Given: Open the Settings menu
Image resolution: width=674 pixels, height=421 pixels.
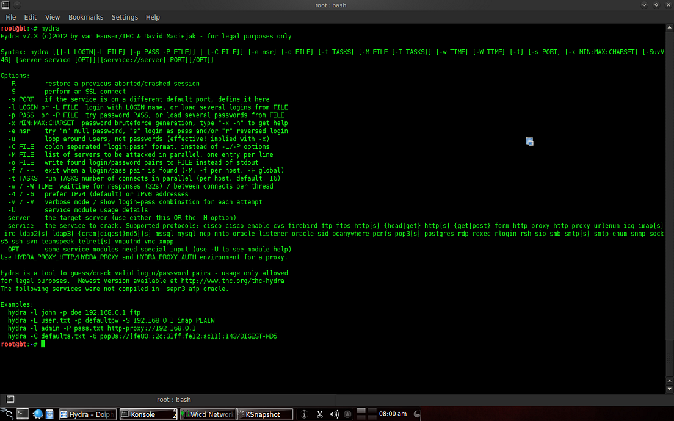Looking at the screenshot, I should pos(125,17).
